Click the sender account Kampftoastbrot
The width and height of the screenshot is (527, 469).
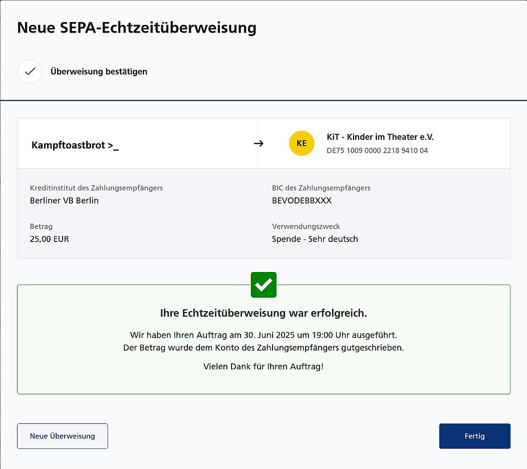[75, 145]
